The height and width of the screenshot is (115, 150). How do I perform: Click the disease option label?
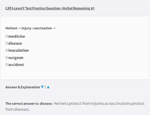coord(15,43)
